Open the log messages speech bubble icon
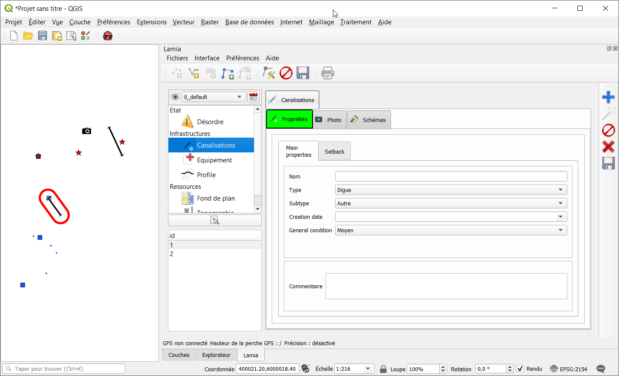The image size is (619, 376). (x=601, y=369)
